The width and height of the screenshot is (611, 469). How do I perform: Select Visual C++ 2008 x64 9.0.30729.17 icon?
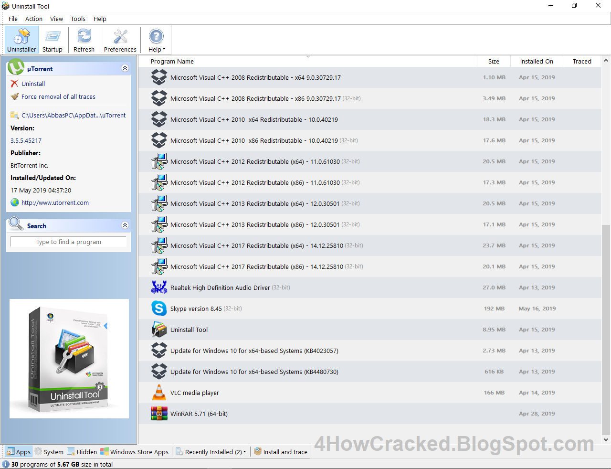[x=159, y=77]
